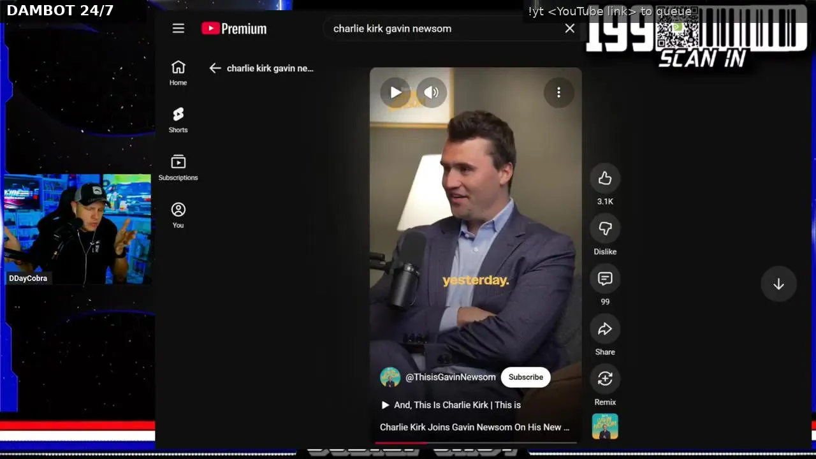Open comments (99)
This screenshot has width=816, height=459.
tap(605, 279)
